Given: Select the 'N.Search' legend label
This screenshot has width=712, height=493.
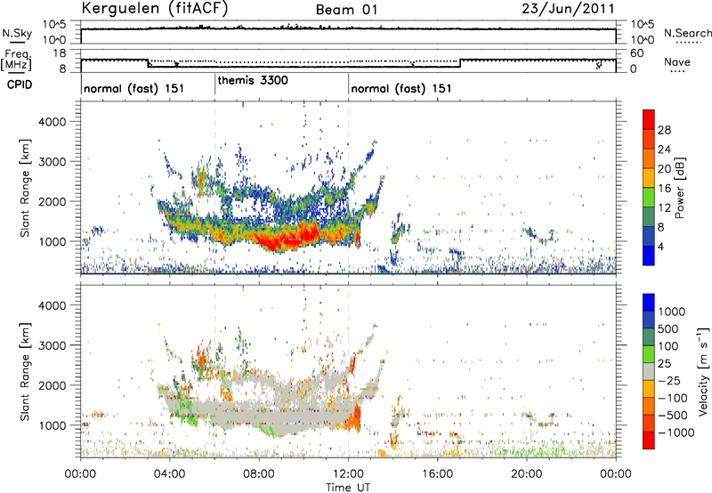Looking at the screenshot, I should [x=687, y=33].
